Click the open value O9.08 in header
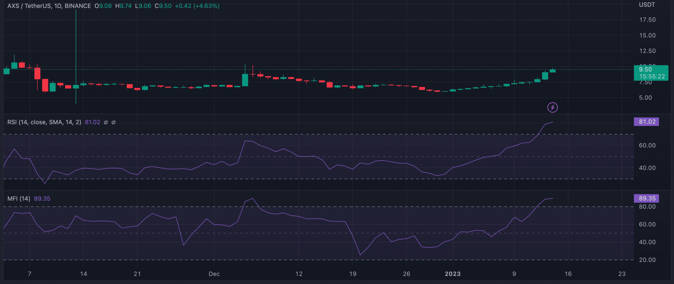Screen dimensions: 674x284 point(103,6)
